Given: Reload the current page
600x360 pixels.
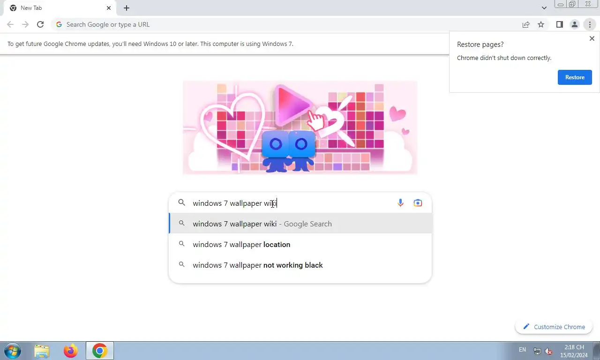Looking at the screenshot, I should tap(40, 24).
